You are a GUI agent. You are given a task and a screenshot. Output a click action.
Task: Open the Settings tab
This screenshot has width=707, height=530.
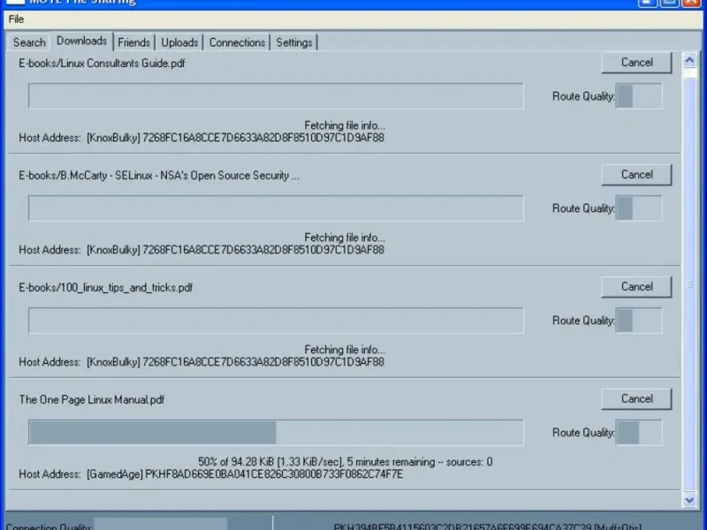[x=294, y=42]
